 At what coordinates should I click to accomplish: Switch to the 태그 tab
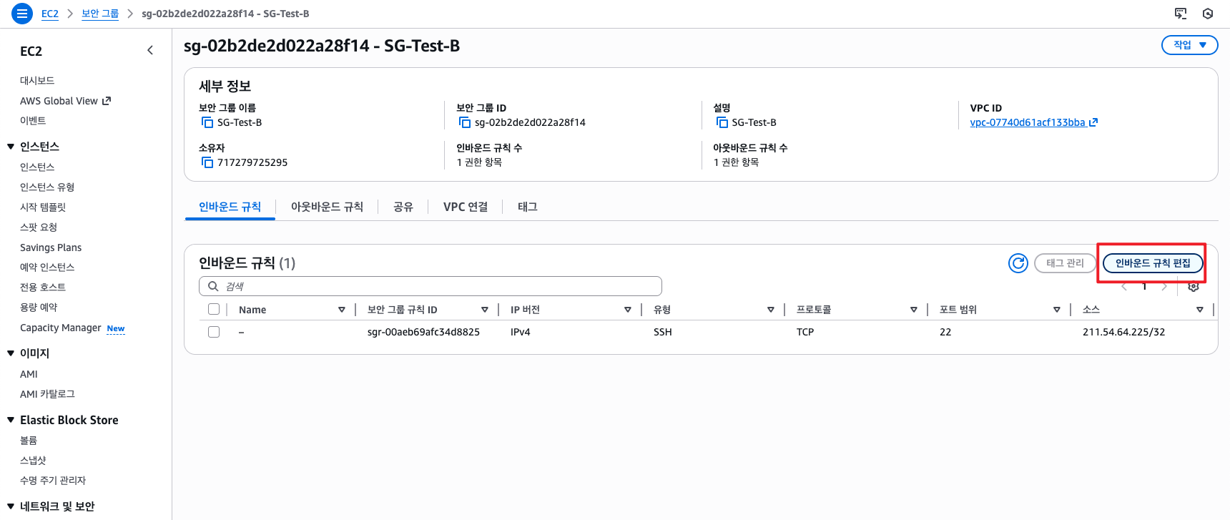[x=528, y=207]
